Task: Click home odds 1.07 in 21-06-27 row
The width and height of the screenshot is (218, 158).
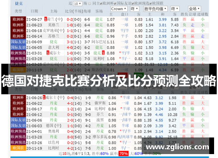Action: pyautogui.click(x=111, y=19)
